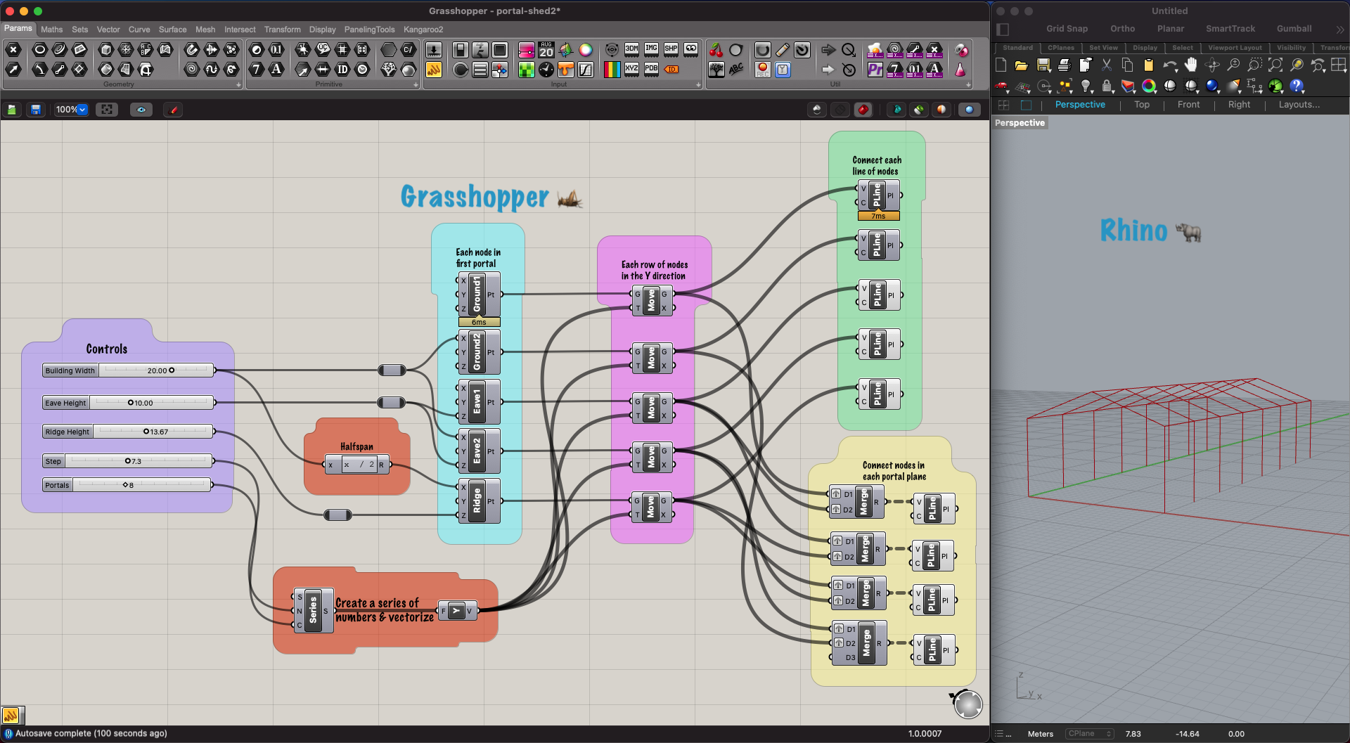Switch to Rhino's CPlanes toolbar tab
Image resolution: width=1350 pixels, height=743 pixels.
tap(1061, 48)
